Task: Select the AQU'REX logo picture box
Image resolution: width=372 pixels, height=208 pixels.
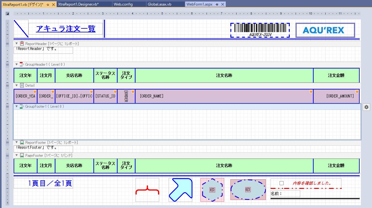Action: [x=325, y=30]
